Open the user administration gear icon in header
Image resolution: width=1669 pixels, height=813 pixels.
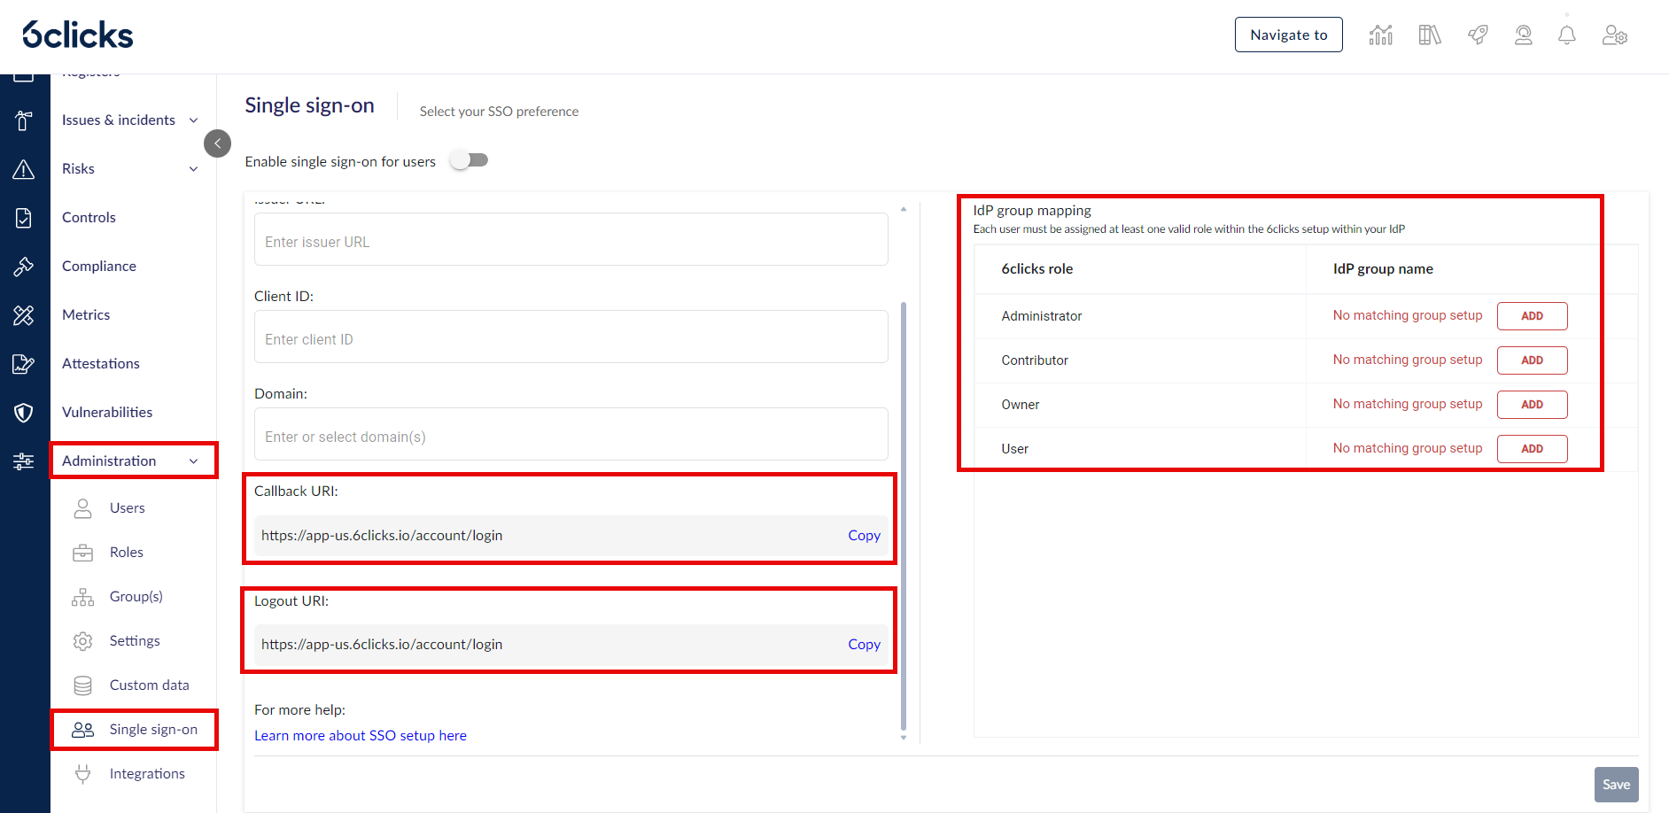(1615, 35)
